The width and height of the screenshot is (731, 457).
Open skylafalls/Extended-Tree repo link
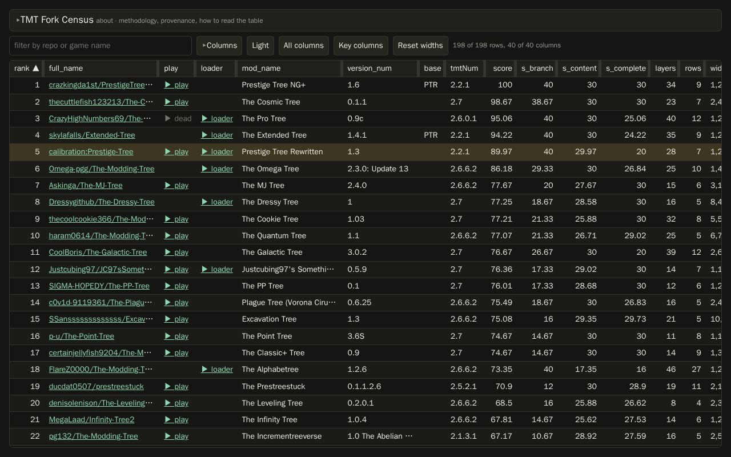pyautogui.click(x=92, y=135)
